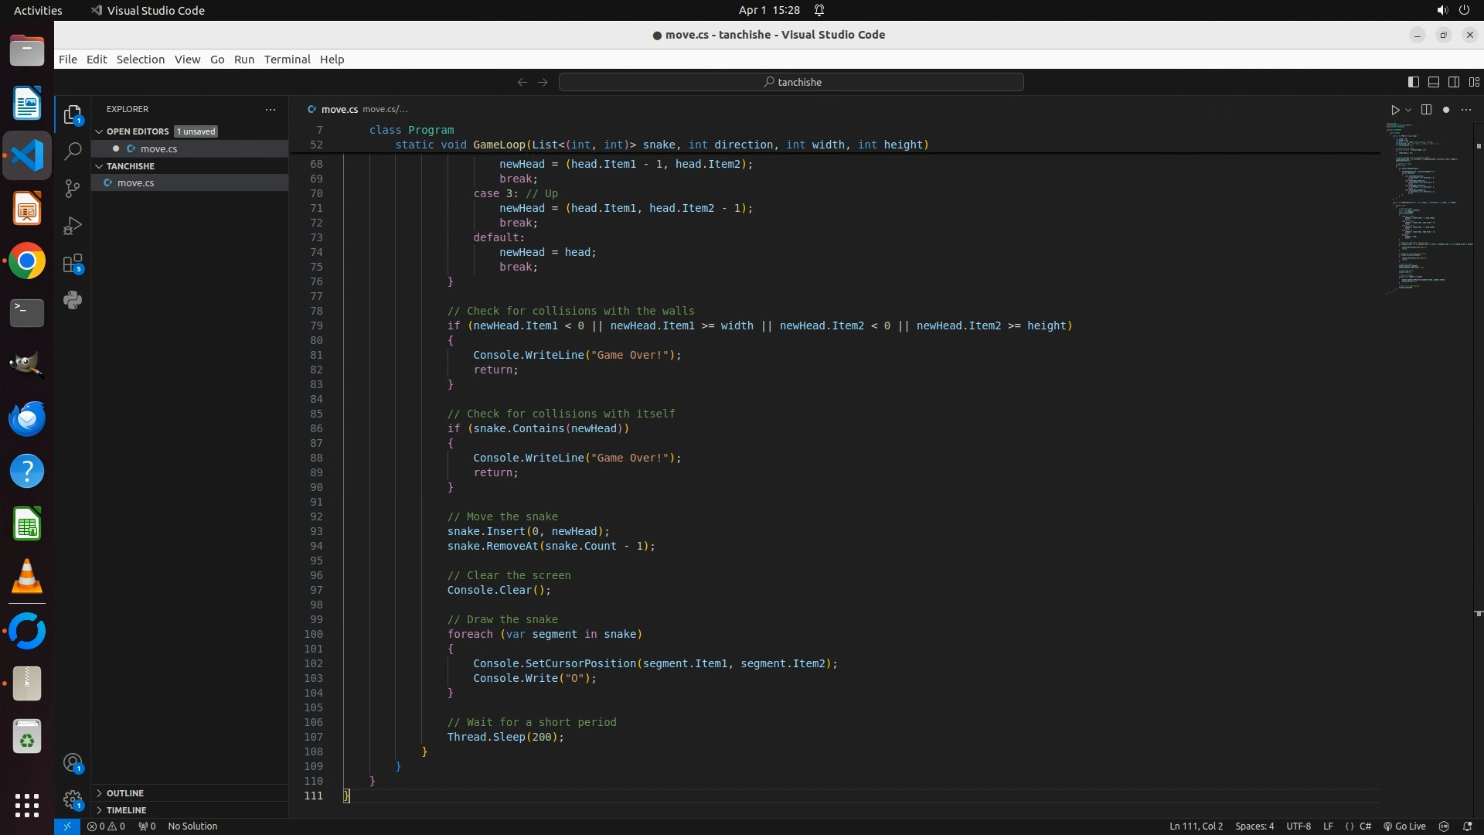Open the Python activity bar icon
This screenshot has height=835, width=1484.
tap(73, 301)
